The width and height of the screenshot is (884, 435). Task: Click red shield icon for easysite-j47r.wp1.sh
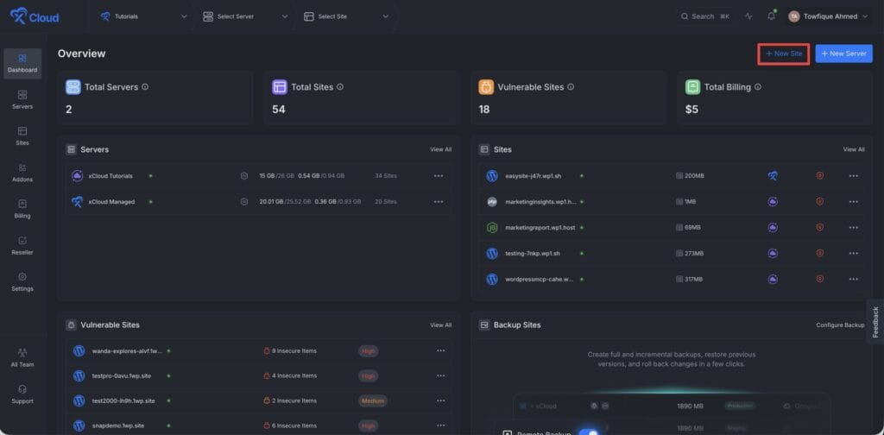point(820,176)
